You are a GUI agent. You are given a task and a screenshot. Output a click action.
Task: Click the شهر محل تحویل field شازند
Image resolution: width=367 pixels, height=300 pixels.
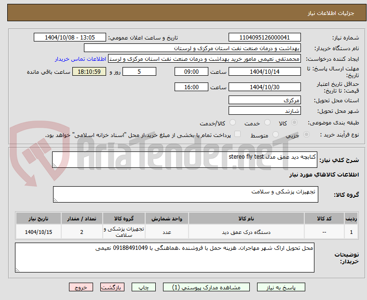(x=264, y=110)
